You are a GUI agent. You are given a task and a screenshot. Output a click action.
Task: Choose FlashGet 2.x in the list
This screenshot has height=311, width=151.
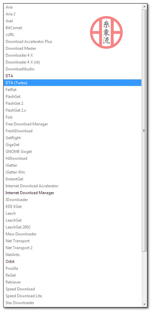pos(73,110)
